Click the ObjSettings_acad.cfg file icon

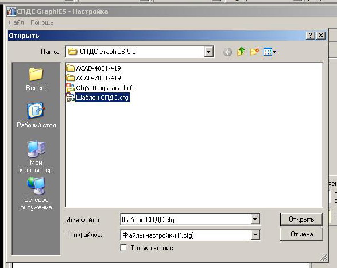pos(70,88)
